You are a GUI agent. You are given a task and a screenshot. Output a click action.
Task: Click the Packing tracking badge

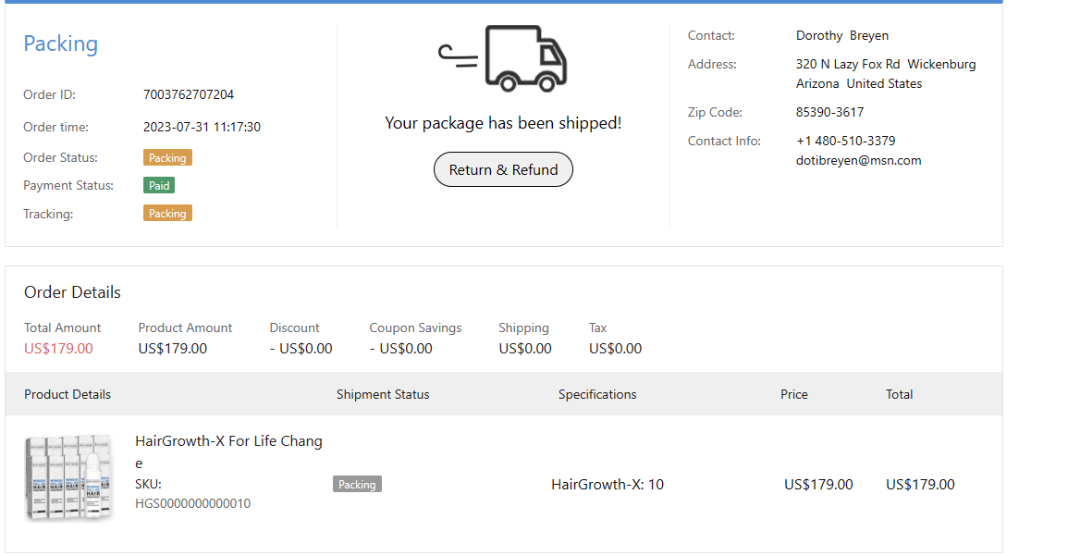167,214
